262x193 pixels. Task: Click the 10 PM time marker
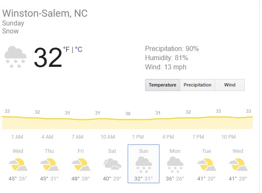coord(228,137)
